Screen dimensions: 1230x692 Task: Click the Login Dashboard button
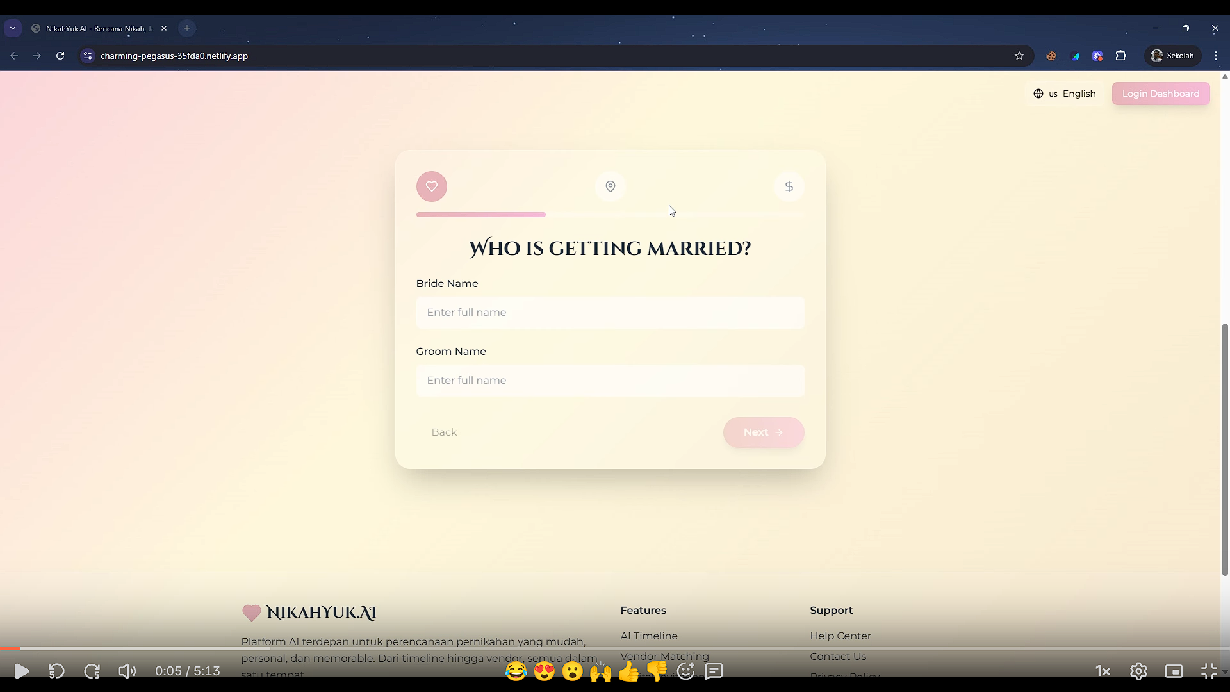click(1160, 94)
